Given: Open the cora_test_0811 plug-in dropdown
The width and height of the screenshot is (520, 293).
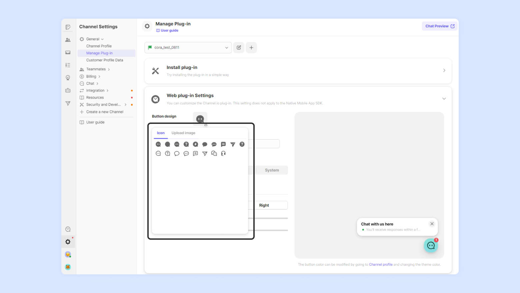Looking at the screenshot, I should (188, 48).
